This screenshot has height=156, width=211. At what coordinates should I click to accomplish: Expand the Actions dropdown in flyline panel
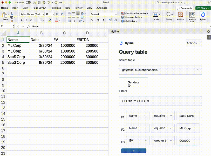[193, 43]
